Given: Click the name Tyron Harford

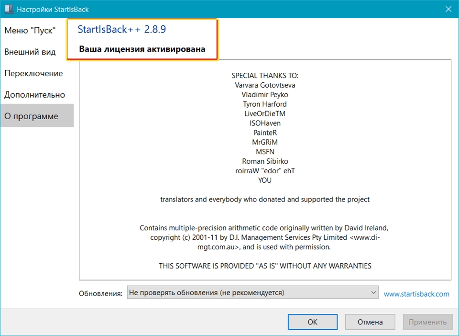Looking at the screenshot, I should point(265,104).
